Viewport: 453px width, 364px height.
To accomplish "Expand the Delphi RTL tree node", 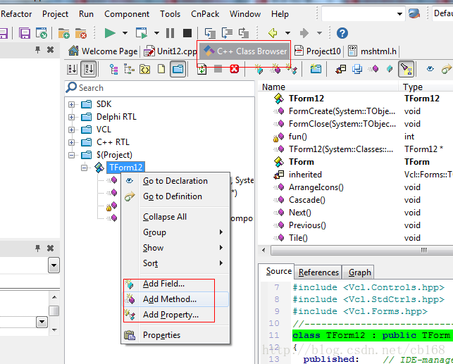I will pyautogui.click(x=71, y=117).
